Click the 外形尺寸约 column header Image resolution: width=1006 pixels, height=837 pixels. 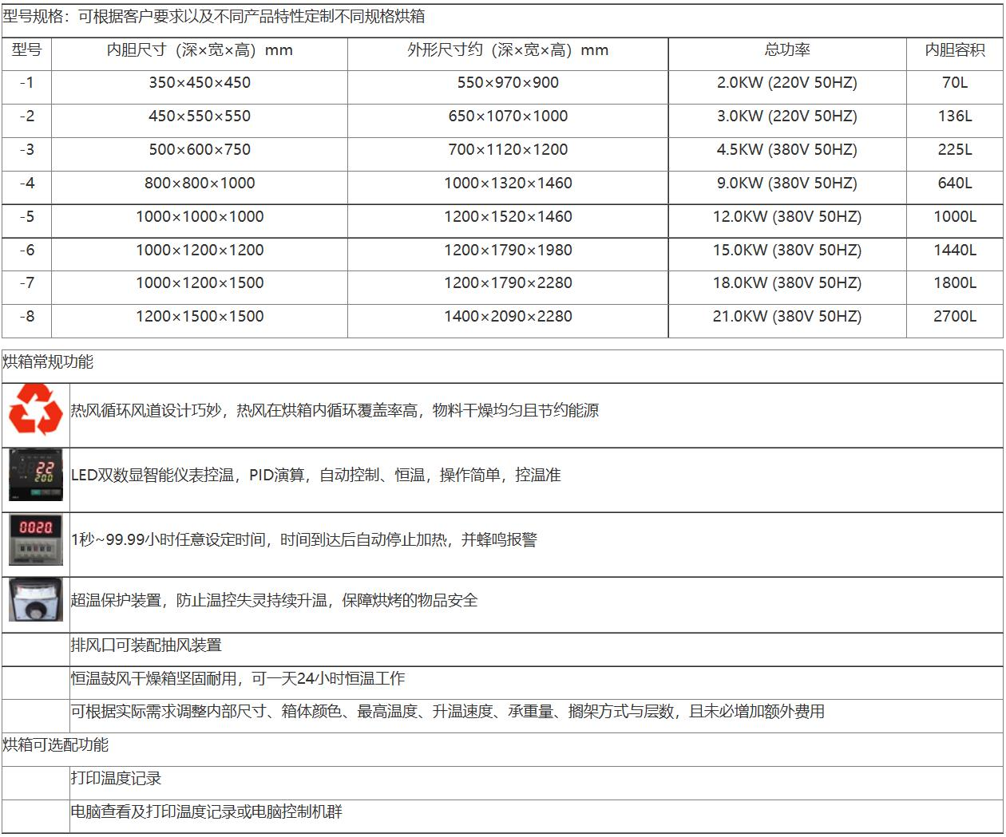(x=508, y=50)
